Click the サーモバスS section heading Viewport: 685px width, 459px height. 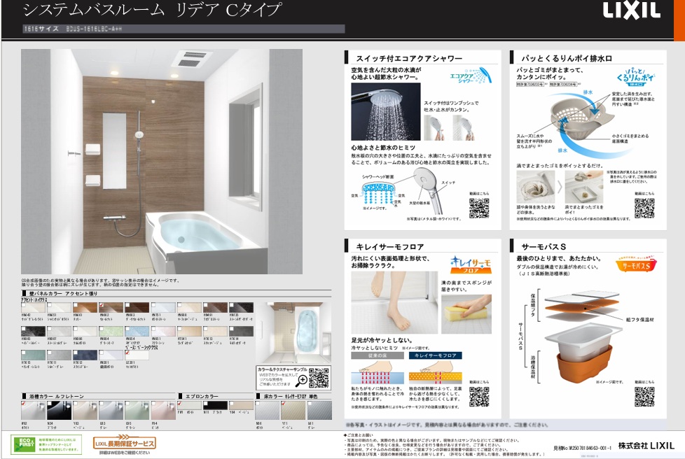coord(543,246)
